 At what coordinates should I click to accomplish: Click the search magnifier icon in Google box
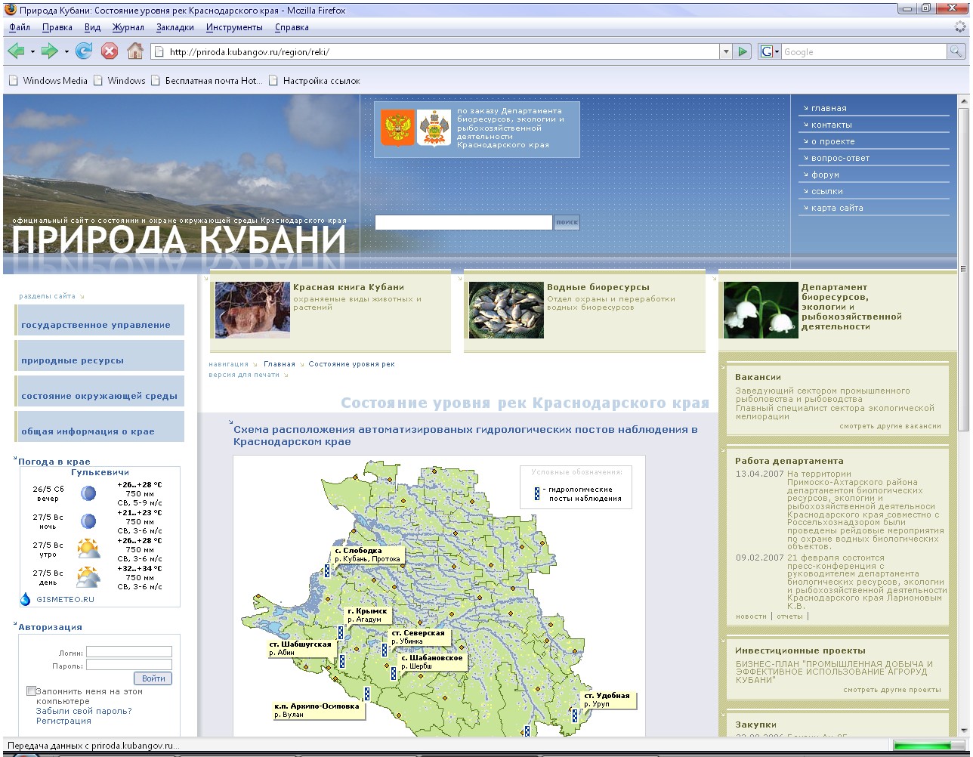956,51
